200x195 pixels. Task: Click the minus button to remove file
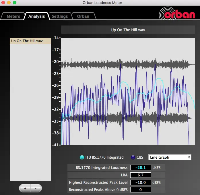(x=36, y=188)
